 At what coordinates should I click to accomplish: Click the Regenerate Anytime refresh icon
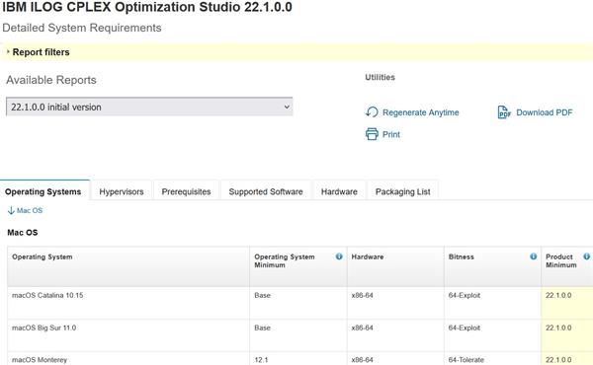(372, 112)
